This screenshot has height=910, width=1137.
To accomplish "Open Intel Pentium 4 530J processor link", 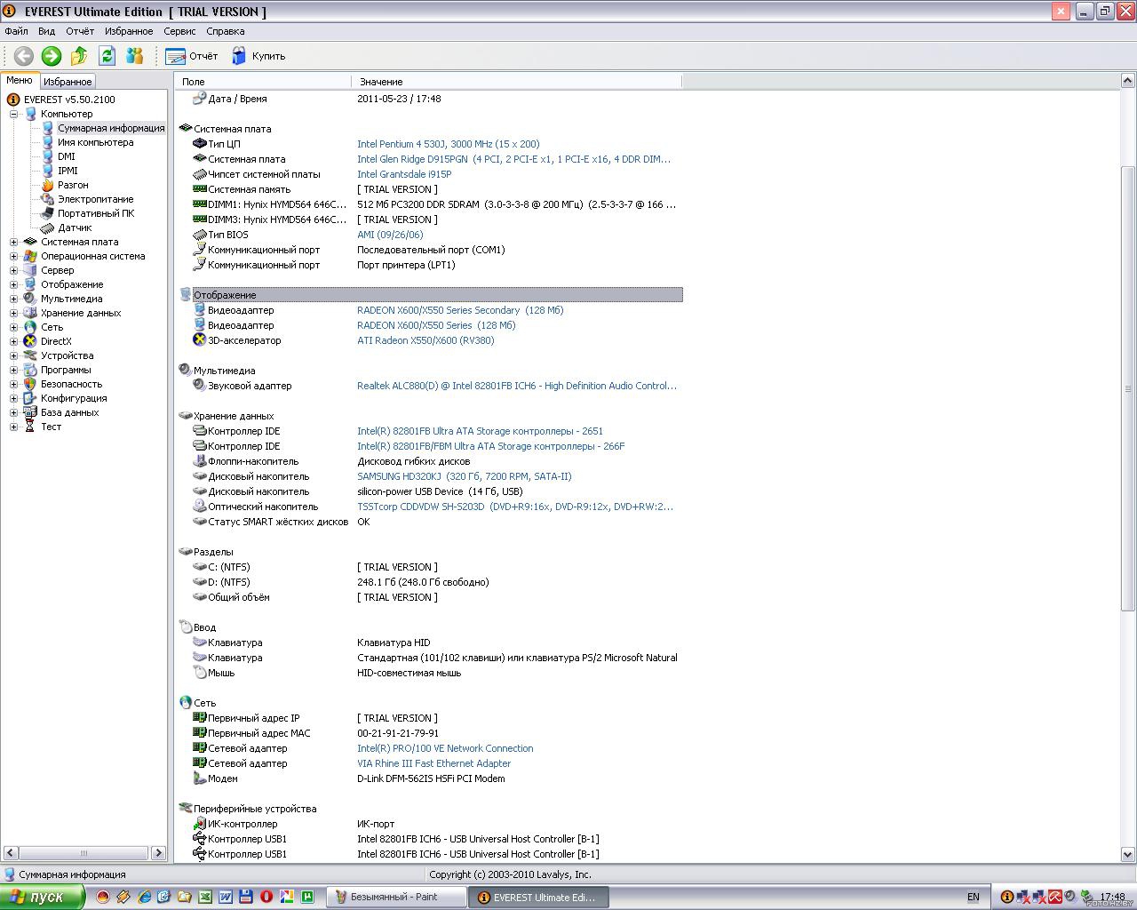I will point(448,144).
